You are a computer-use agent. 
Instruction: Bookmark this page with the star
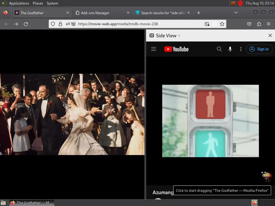click(x=222, y=24)
